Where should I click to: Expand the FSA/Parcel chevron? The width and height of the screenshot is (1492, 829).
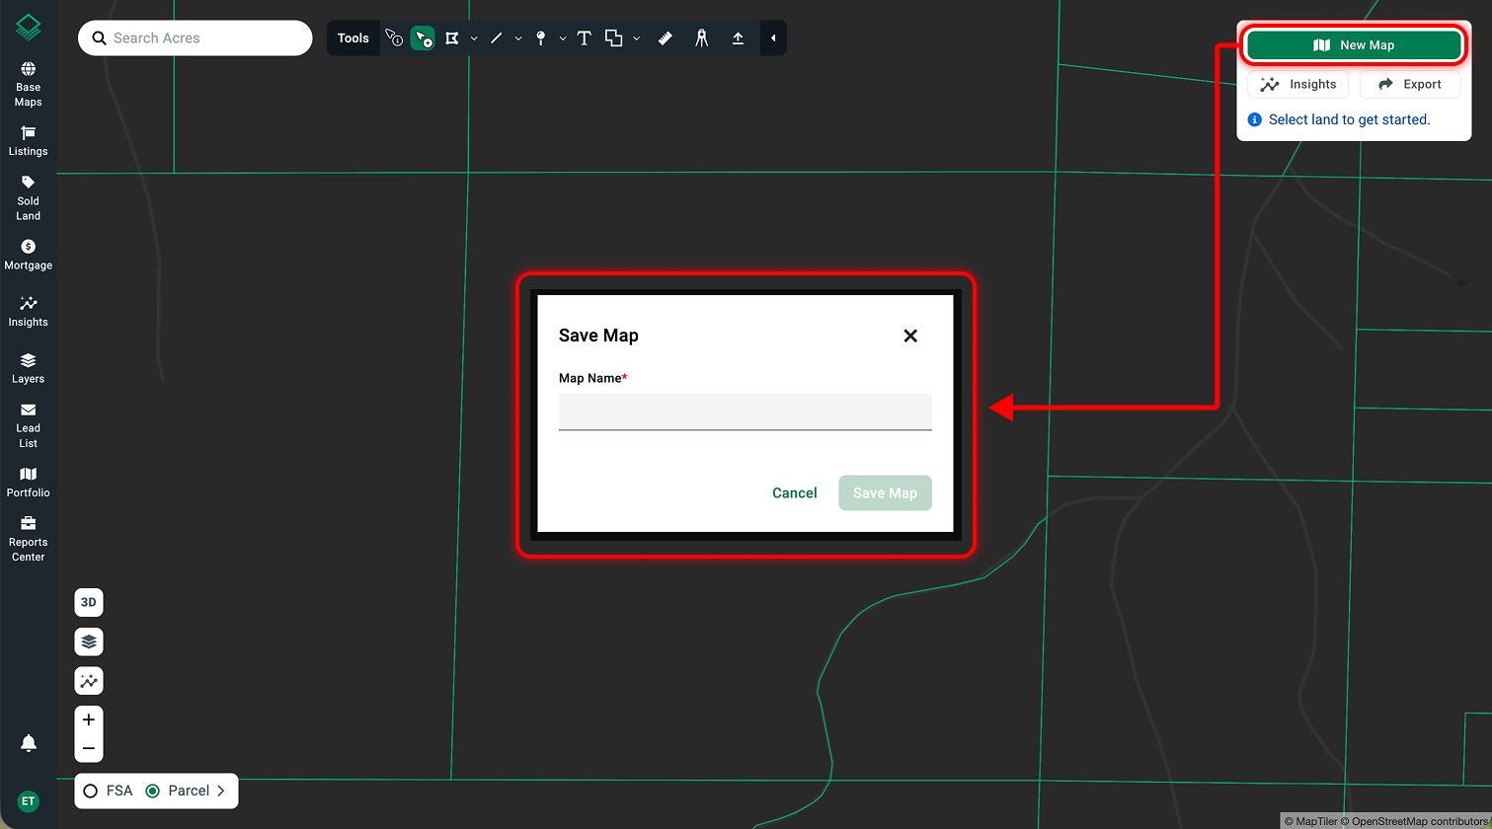[x=221, y=791]
